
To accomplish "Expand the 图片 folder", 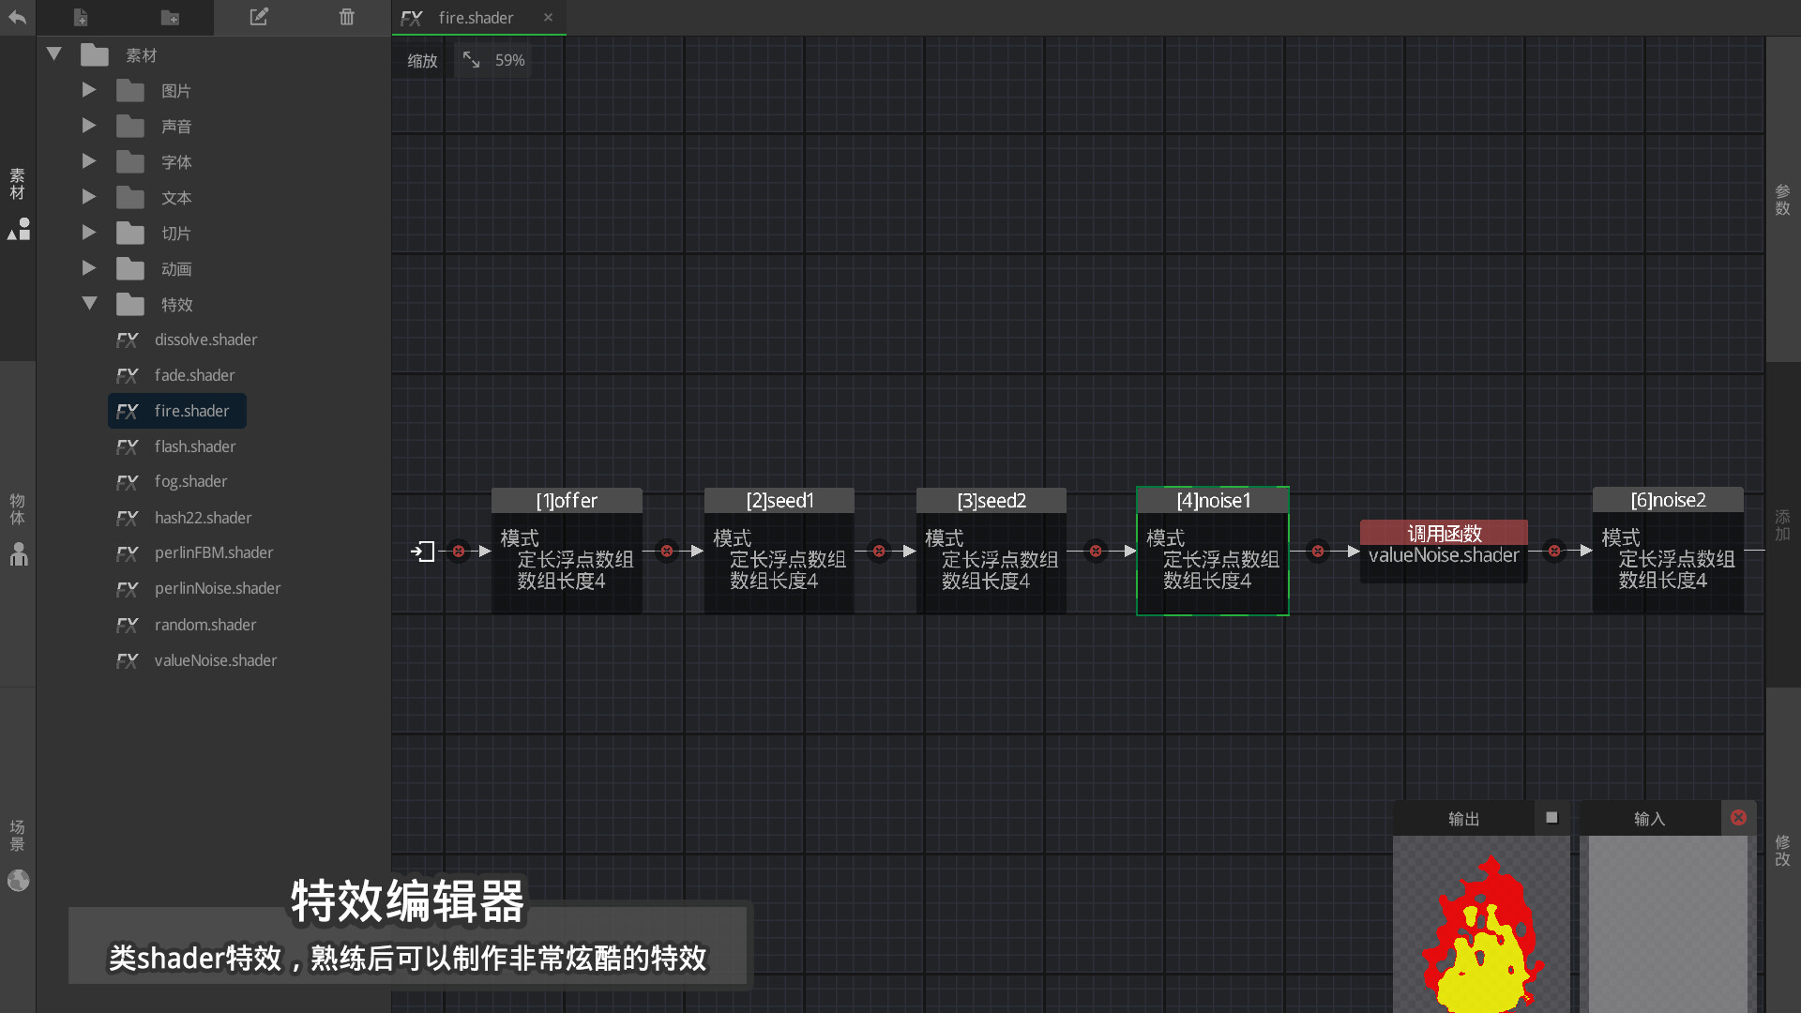I will (x=89, y=90).
